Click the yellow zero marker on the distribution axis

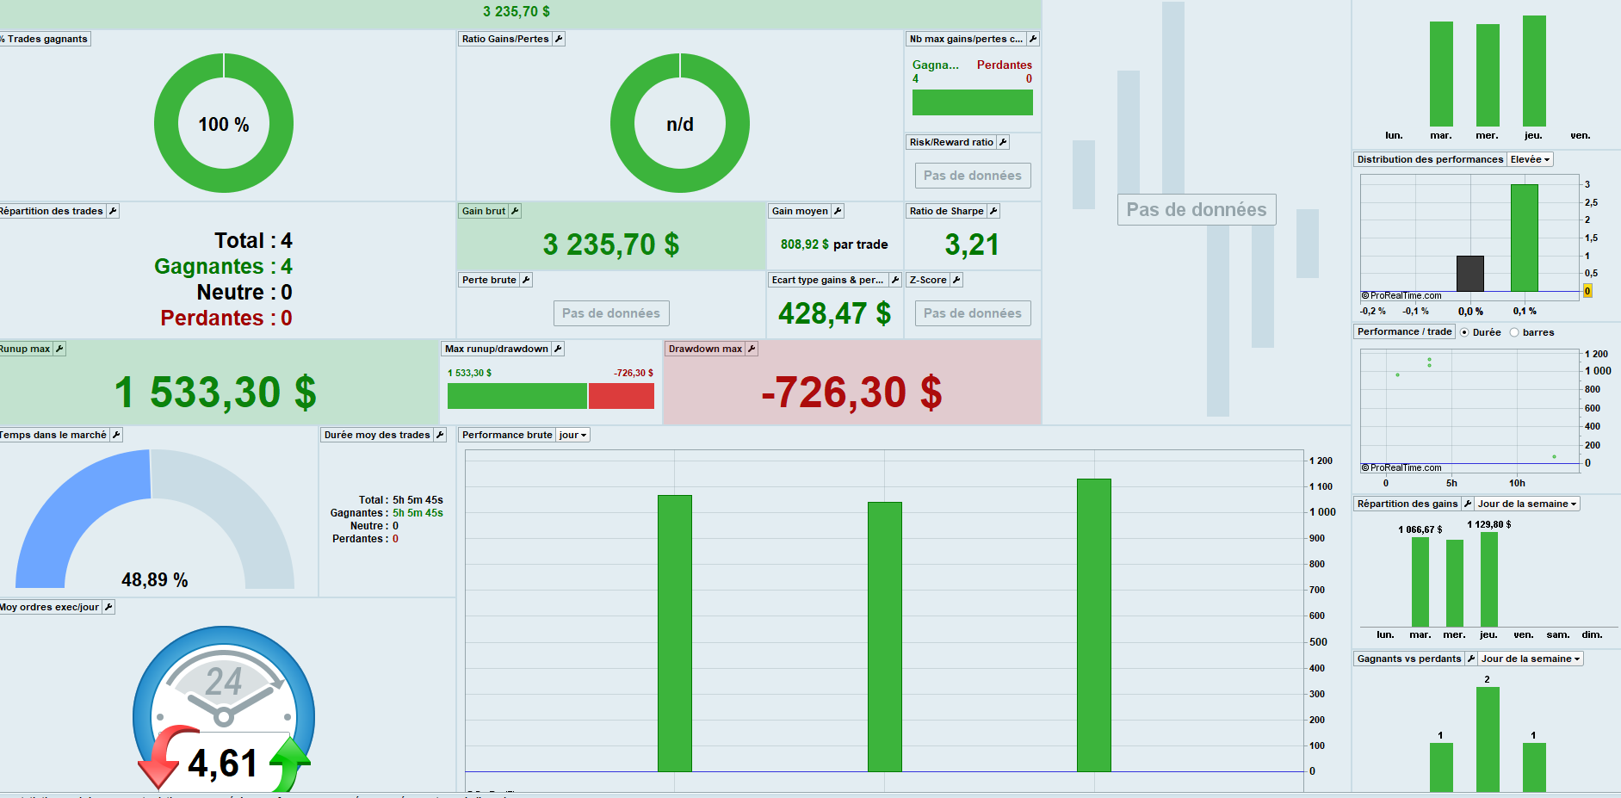(x=1587, y=291)
